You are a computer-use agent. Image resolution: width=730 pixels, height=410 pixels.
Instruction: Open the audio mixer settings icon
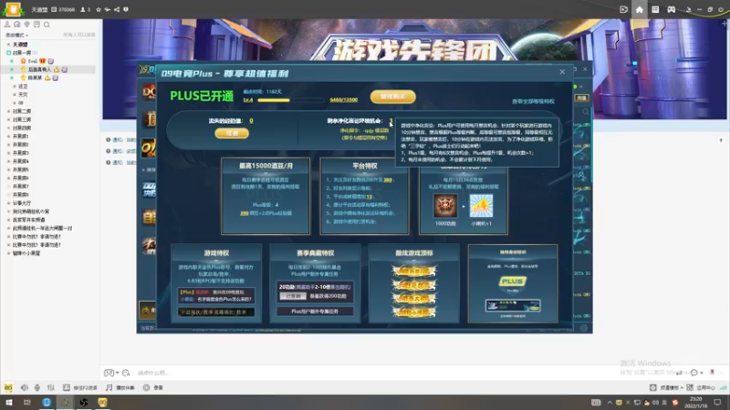coord(51,387)
